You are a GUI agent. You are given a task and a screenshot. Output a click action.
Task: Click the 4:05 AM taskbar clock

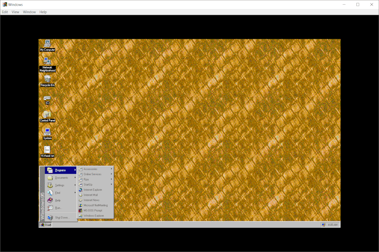point(333,225)
